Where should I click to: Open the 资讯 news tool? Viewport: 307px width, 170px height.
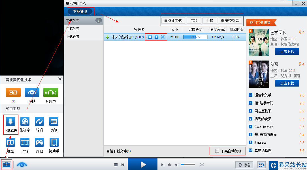pyautogui.click(x=54, y=121)
